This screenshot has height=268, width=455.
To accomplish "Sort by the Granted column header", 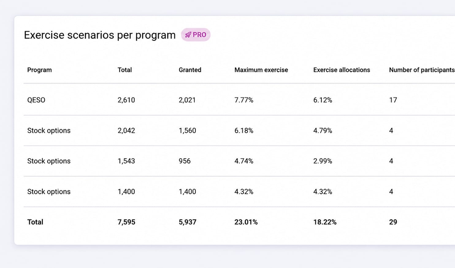I will pos(190,70).
